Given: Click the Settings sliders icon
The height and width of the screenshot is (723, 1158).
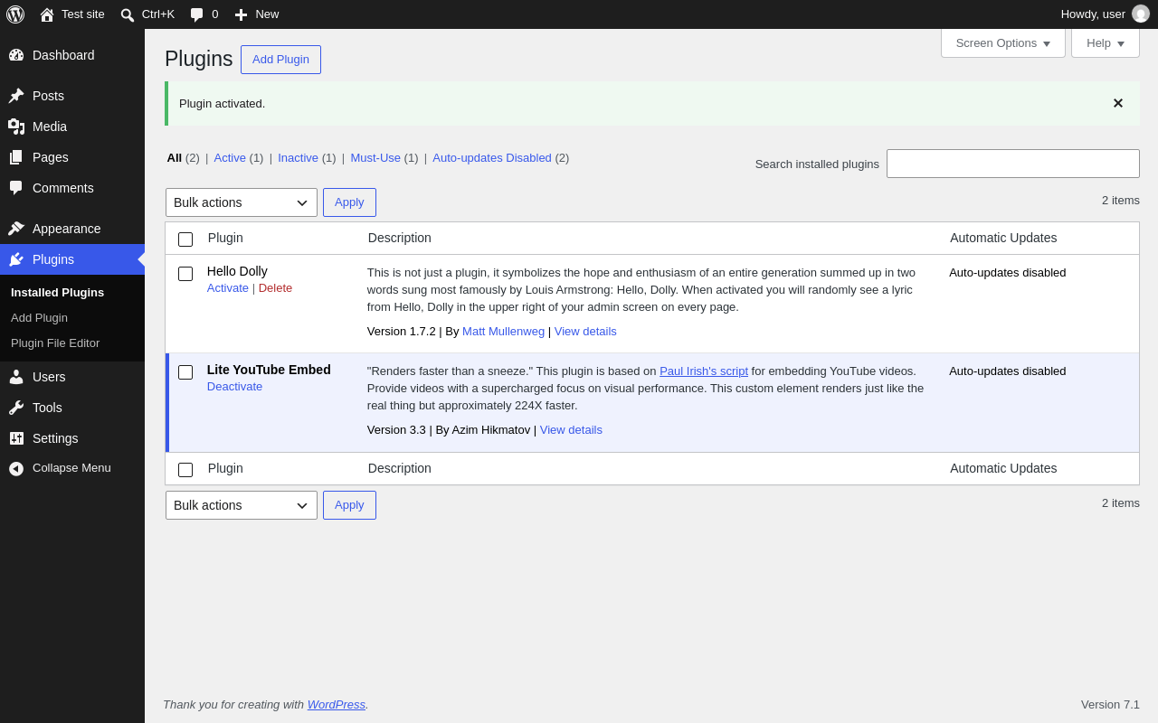Looking at the screenshot, I should pyautogui.click(x=16, y=438).
